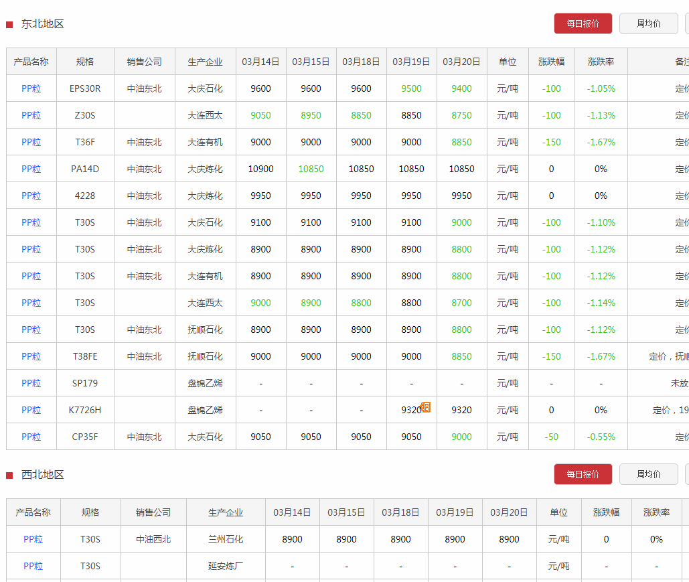Image resolution: width=689 pixels, height=582 pixels.
Task: Click 延安炼厂 producer cell
Action: [x=226, y=566]
